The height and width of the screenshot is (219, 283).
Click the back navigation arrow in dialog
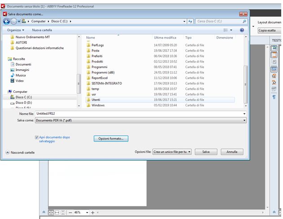6,21
